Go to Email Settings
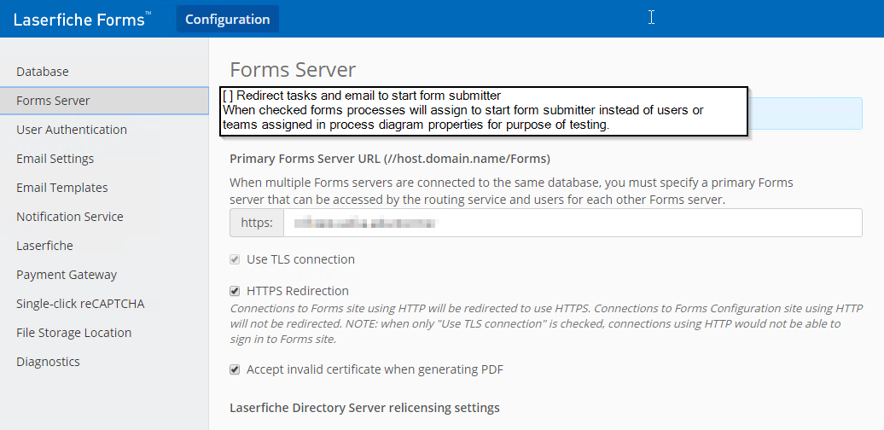884x430 pixels. (55, 159)
